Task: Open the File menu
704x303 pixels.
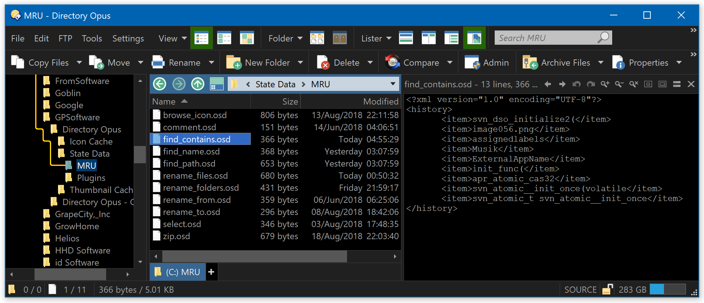Action: (x=18, y=39)
